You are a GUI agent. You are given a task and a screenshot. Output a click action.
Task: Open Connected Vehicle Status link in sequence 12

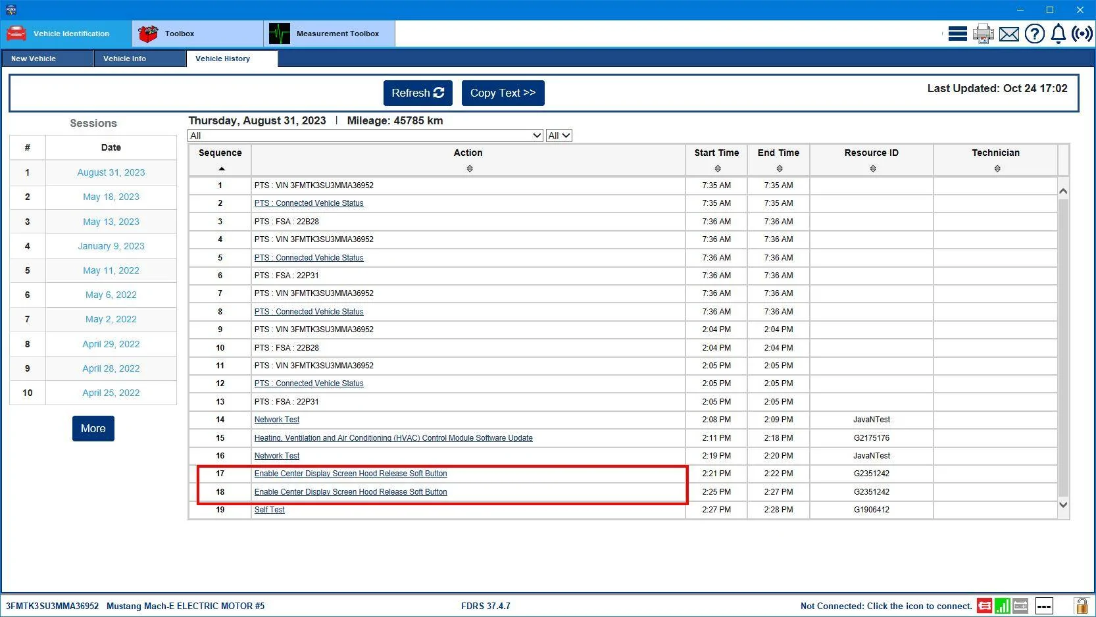pyautogui.click(x=309, y=383)
